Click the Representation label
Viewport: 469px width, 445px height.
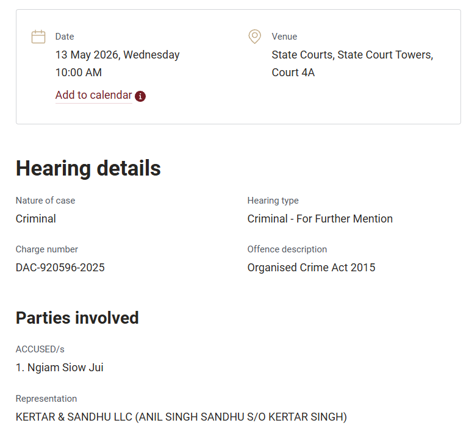click(x=46, y=399)
